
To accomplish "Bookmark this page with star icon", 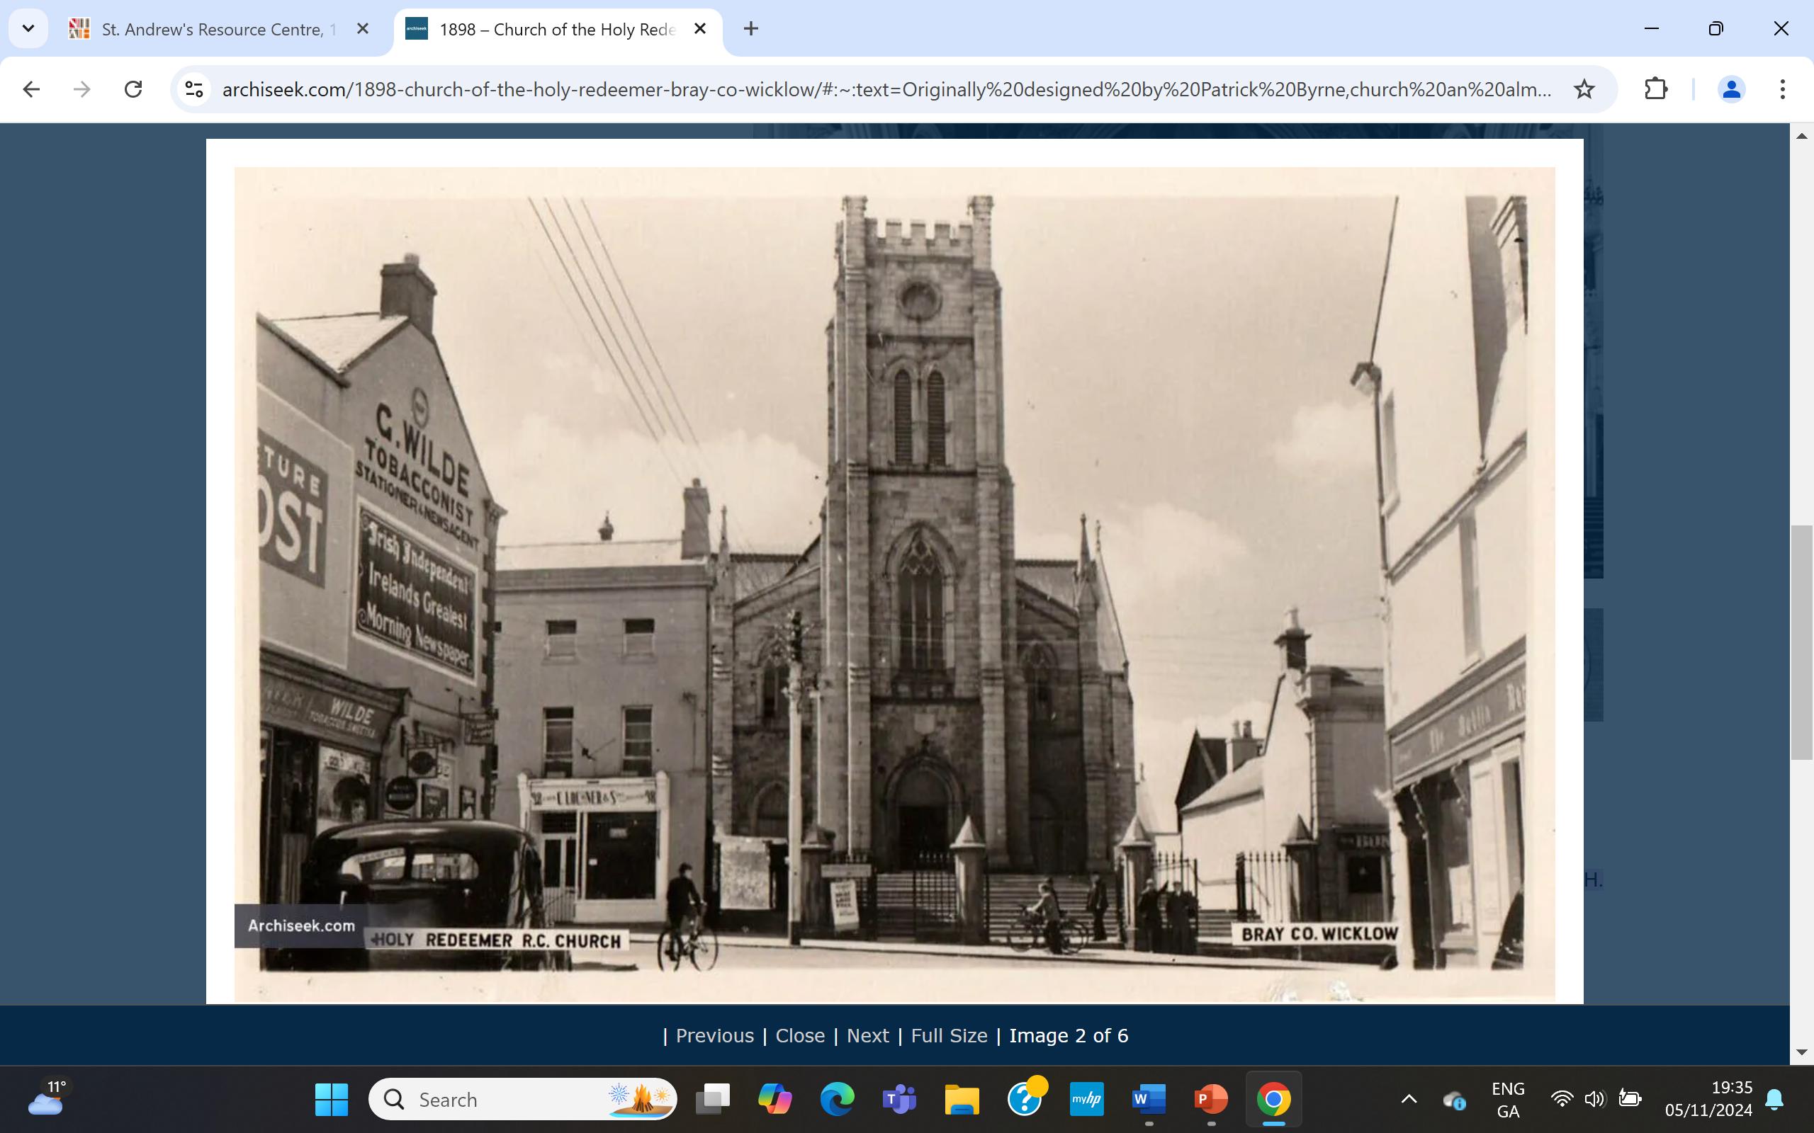I will (1584, 89).
